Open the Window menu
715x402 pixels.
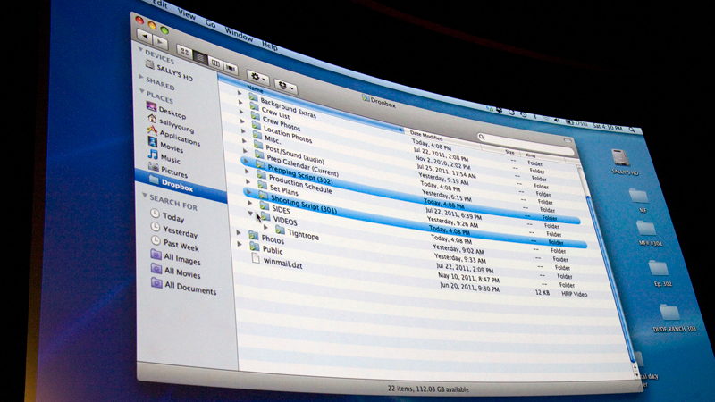point(239,34)
